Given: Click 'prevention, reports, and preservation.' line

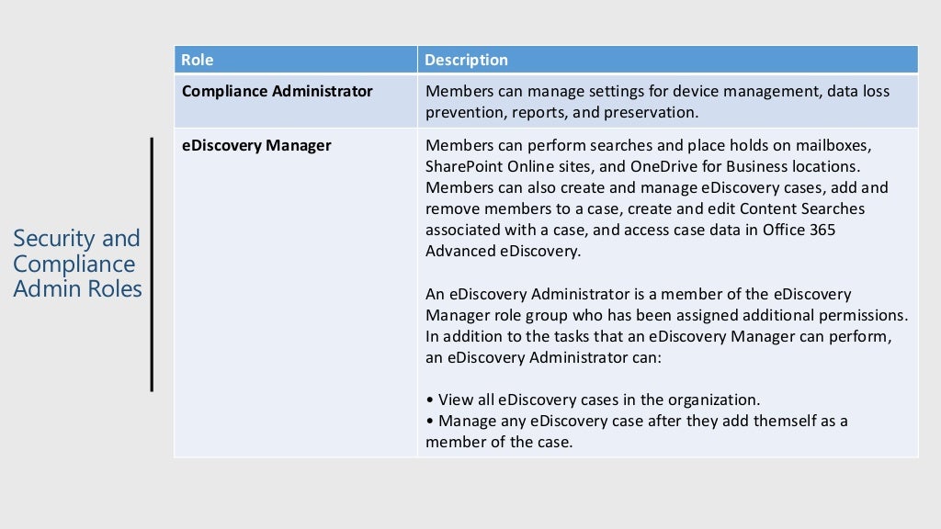Looking at the screenshot, I should pos(561,112).
